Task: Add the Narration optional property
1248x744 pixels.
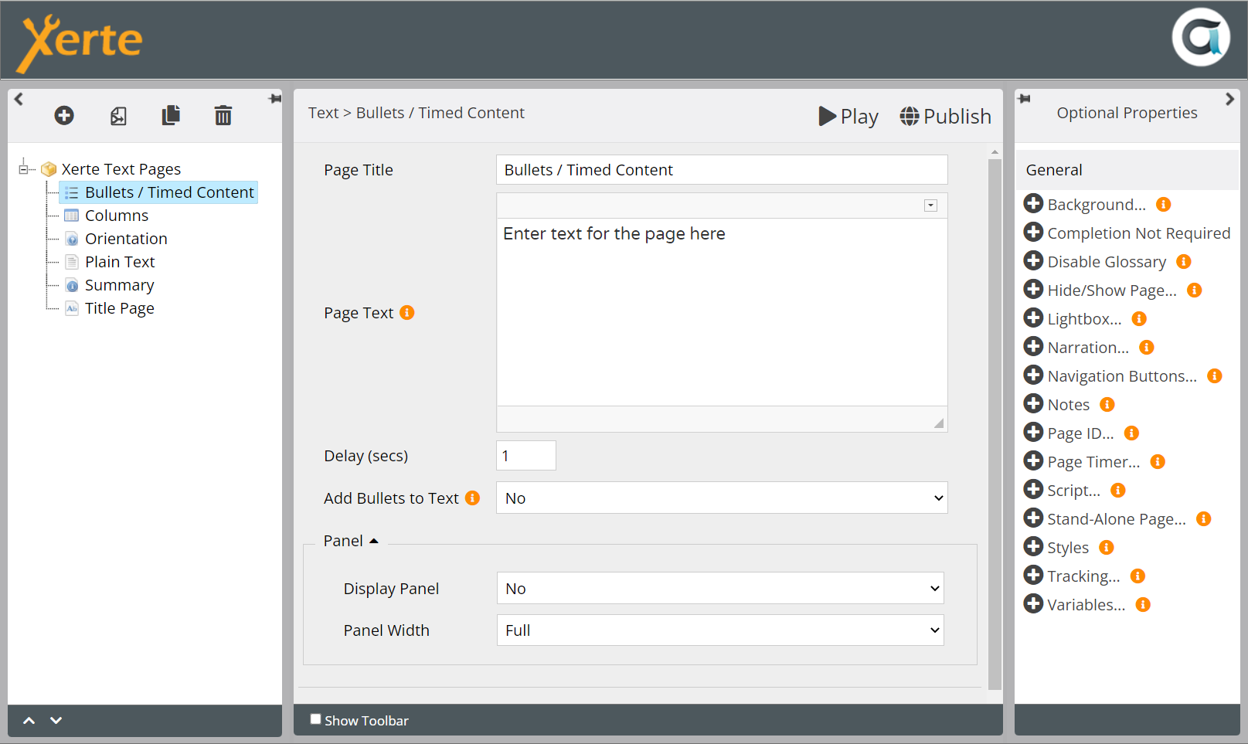Action: (x=1033, y=347)
